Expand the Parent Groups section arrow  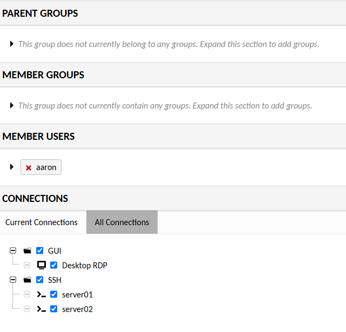click(x=12, y=44)
